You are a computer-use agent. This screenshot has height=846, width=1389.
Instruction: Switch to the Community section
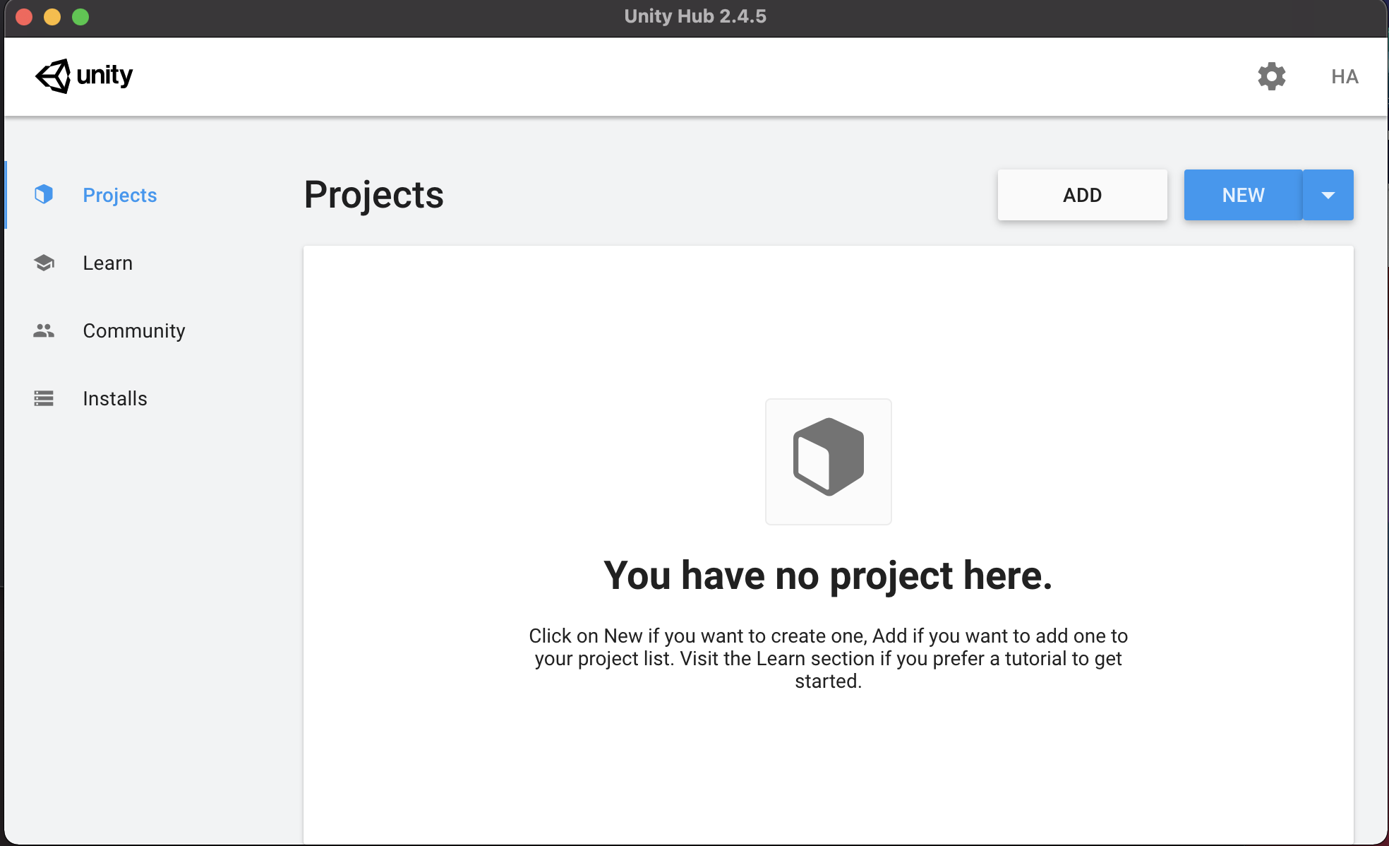click(x=134, y=330)
